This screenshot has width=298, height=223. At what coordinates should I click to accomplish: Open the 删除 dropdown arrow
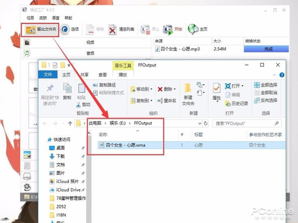pos(175,89)
